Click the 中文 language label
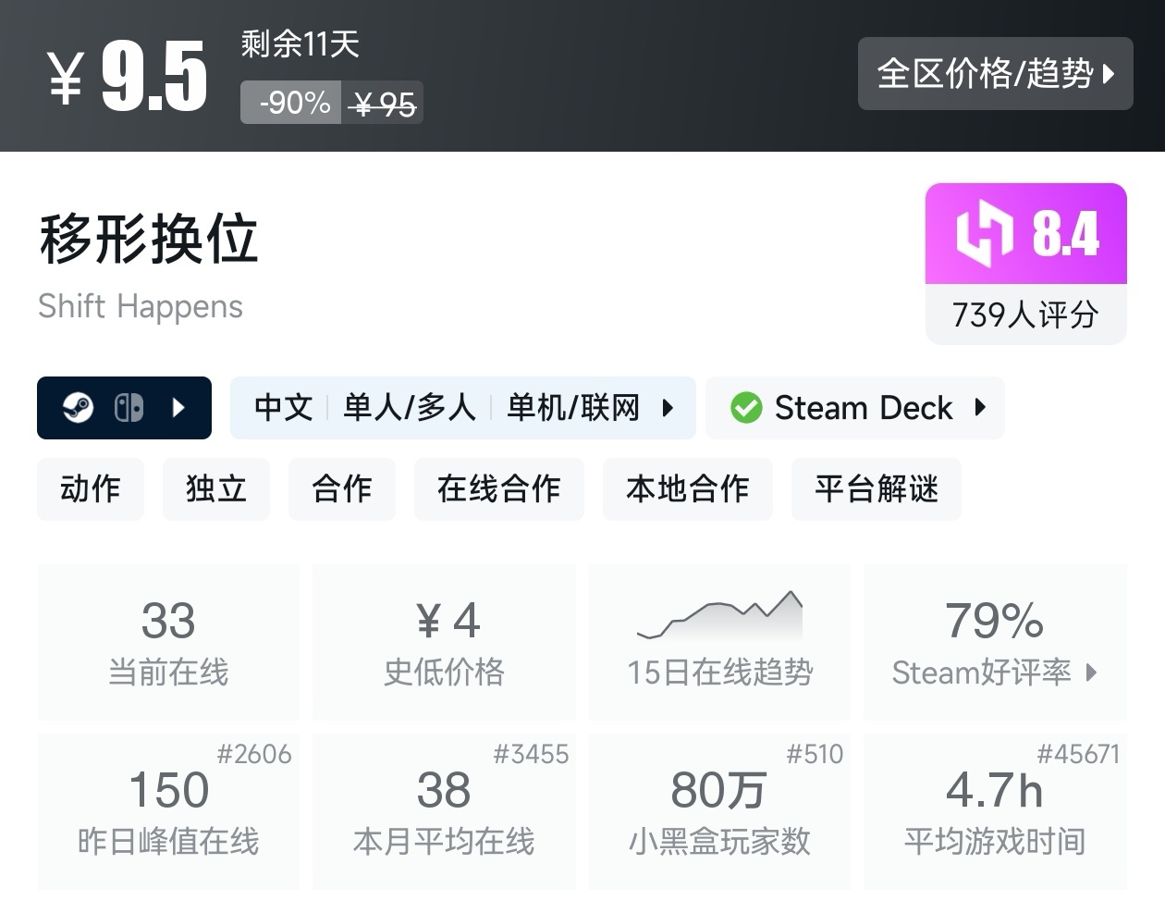 pos(284,408)
